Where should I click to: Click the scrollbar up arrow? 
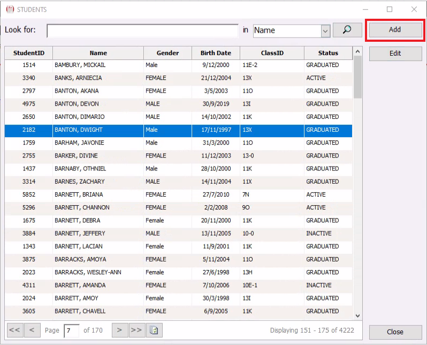coord(358,51)
